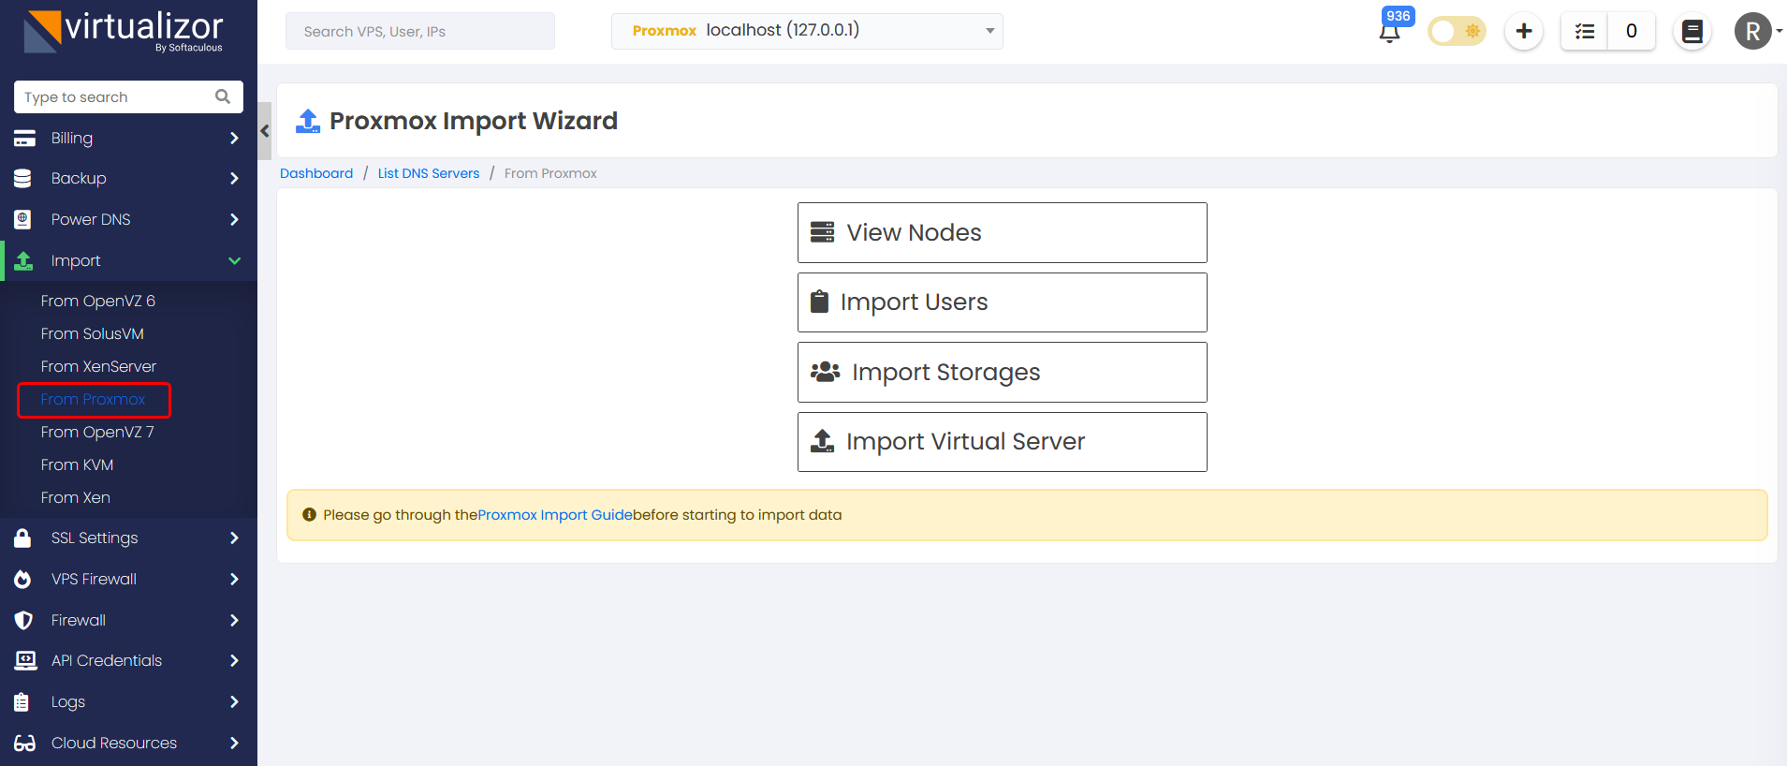Open the Proxmox Import Guide link
The image size is (1787, 766).
pyautogui.click(x=555, y=515)
